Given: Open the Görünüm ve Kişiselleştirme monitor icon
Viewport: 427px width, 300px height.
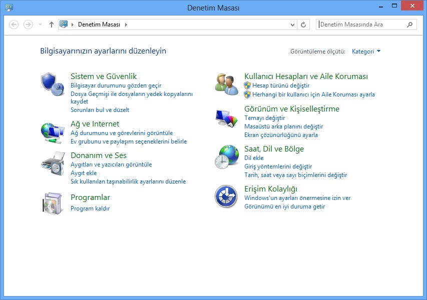Looking at the screenshot, I should point(227,118).
